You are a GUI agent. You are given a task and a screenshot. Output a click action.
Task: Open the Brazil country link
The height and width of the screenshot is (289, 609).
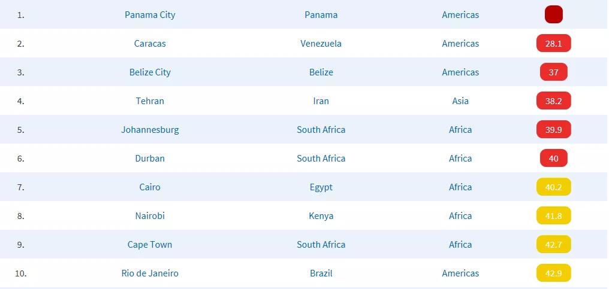pyautogui.click(x=321, y=273)
